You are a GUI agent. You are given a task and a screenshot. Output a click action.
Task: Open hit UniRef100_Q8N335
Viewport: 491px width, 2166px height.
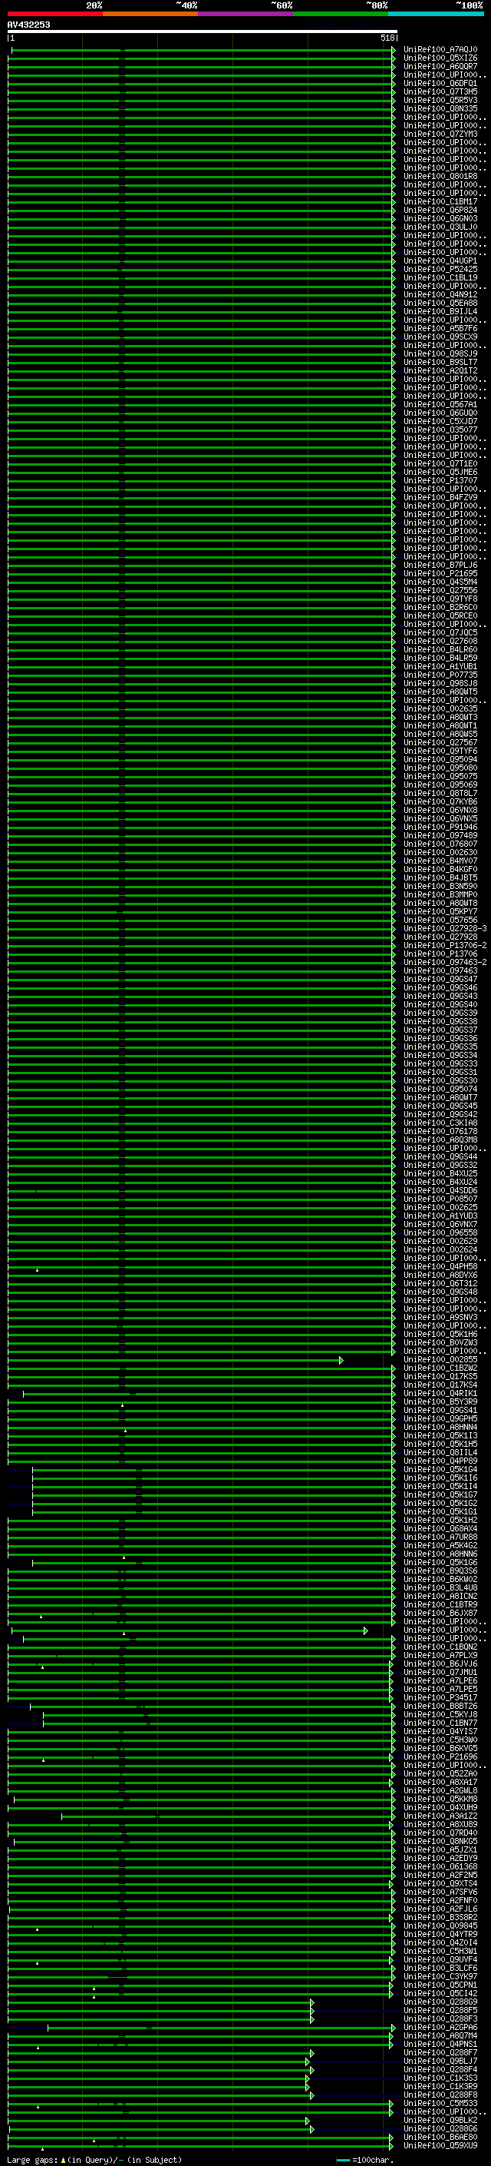tap(440, 108)
